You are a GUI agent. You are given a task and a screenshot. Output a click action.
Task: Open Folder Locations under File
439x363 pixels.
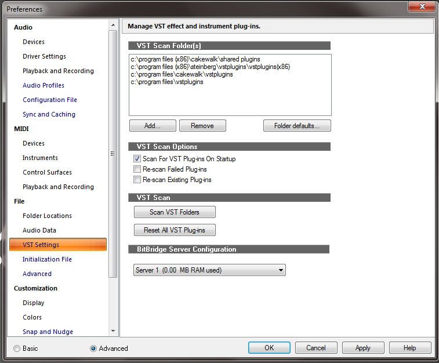(47, 216)
